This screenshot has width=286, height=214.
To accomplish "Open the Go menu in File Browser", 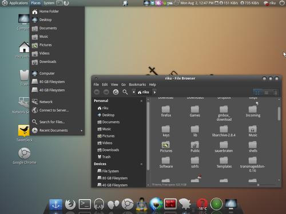I will tap(124, 84).
